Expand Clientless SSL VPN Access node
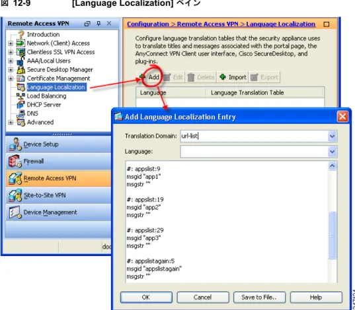Screen dimensions: 355x310 tap(11, 52)
